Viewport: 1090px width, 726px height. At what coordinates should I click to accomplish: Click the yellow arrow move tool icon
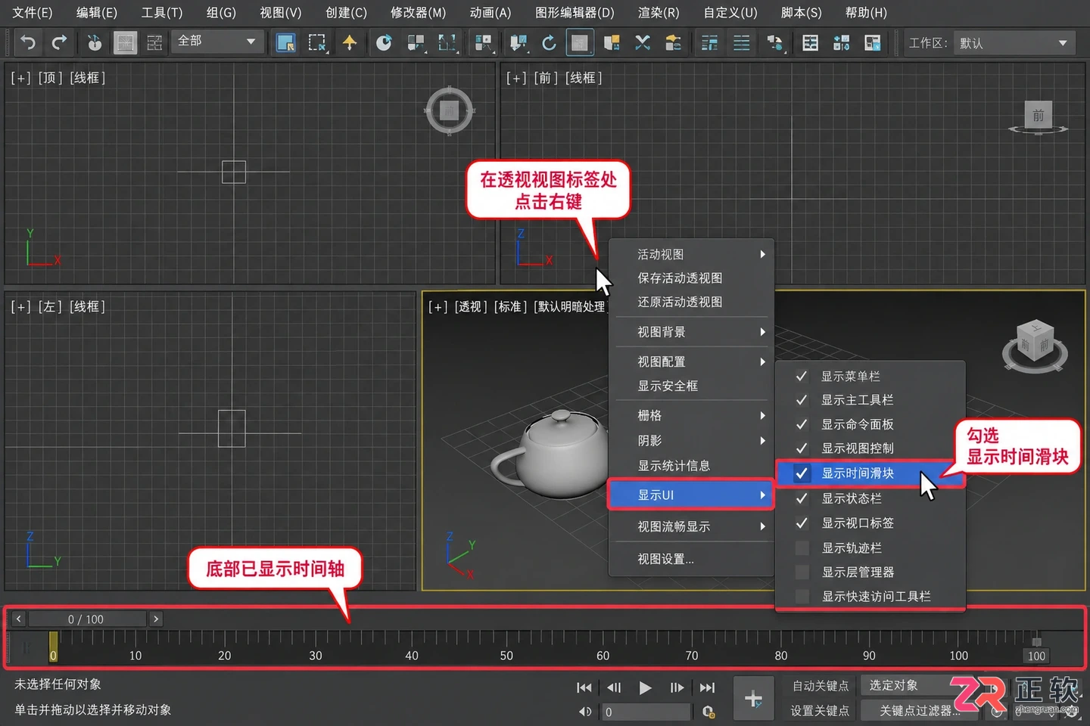coord(349,42)
